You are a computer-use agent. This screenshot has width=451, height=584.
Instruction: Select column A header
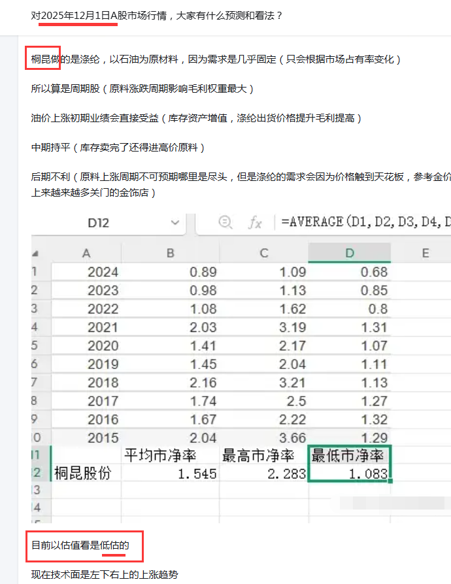(x=86, y=253)
